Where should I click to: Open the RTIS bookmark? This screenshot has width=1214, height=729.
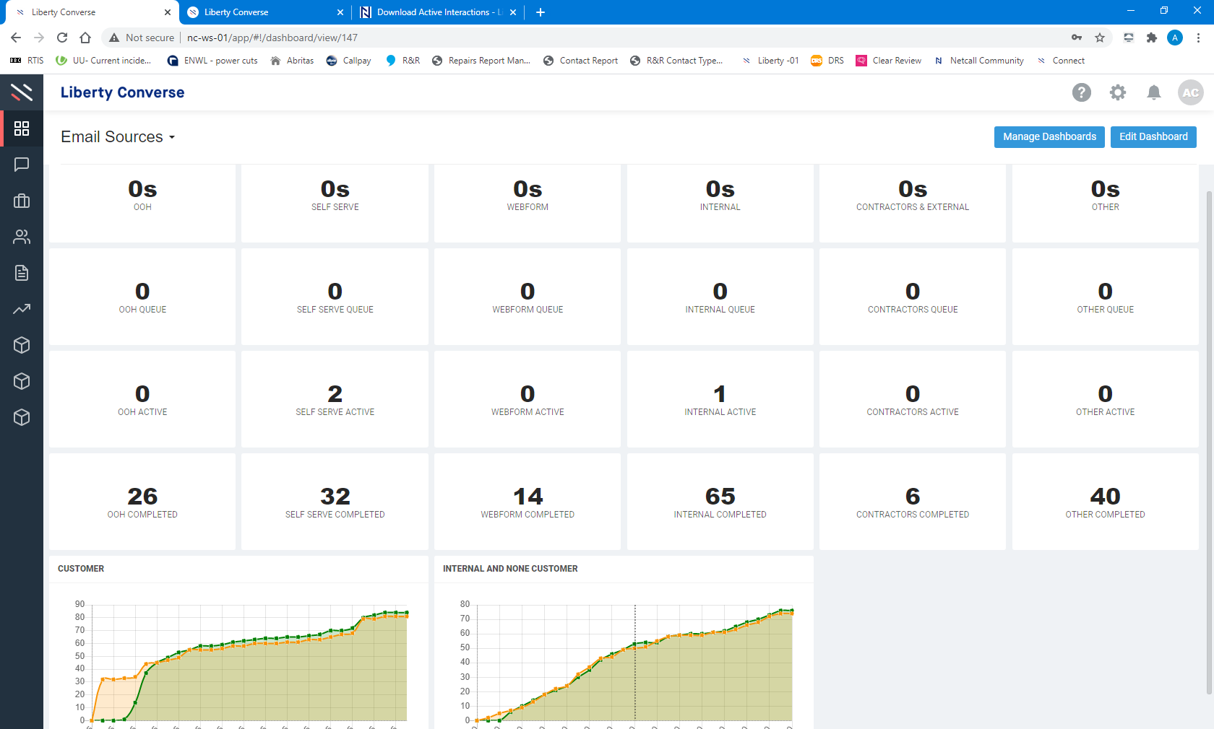tap(27, 61)
